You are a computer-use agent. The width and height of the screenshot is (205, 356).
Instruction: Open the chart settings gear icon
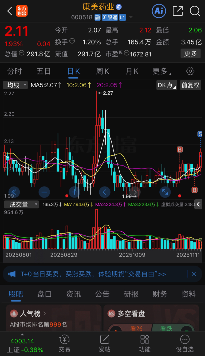pos(190,71)
